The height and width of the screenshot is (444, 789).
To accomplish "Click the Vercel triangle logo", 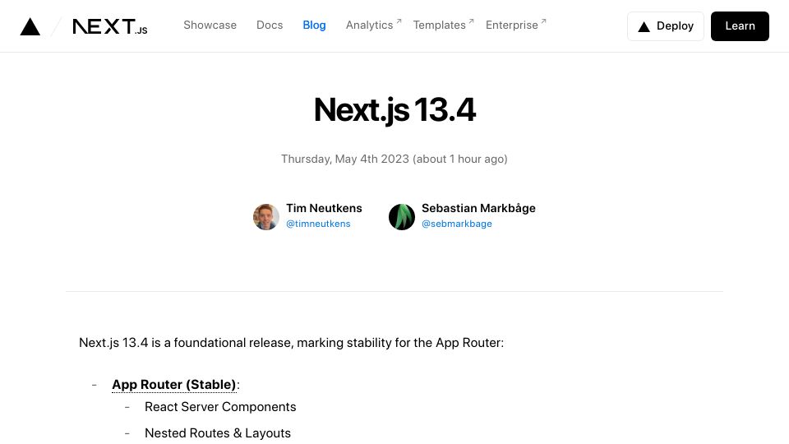I will [30, 26].
